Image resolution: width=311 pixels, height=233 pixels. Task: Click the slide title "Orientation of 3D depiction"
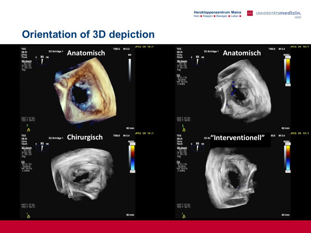coord(88,34)
